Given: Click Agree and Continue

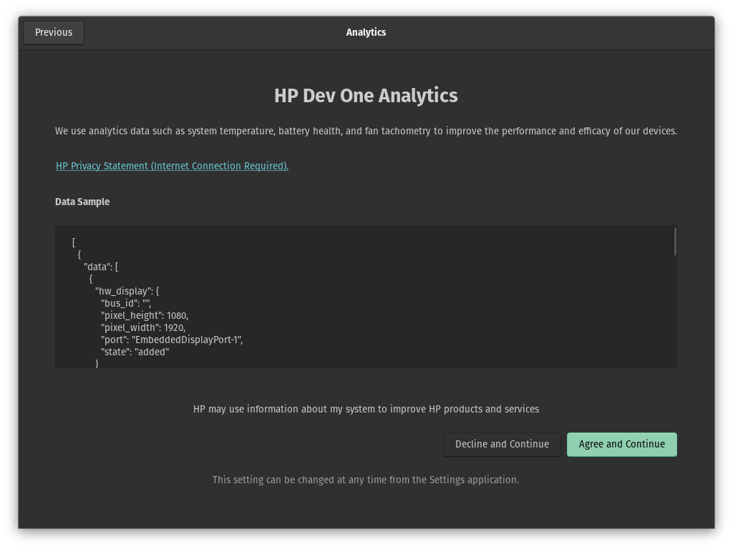Looking at the screenshot, I should tap(622, 445).
